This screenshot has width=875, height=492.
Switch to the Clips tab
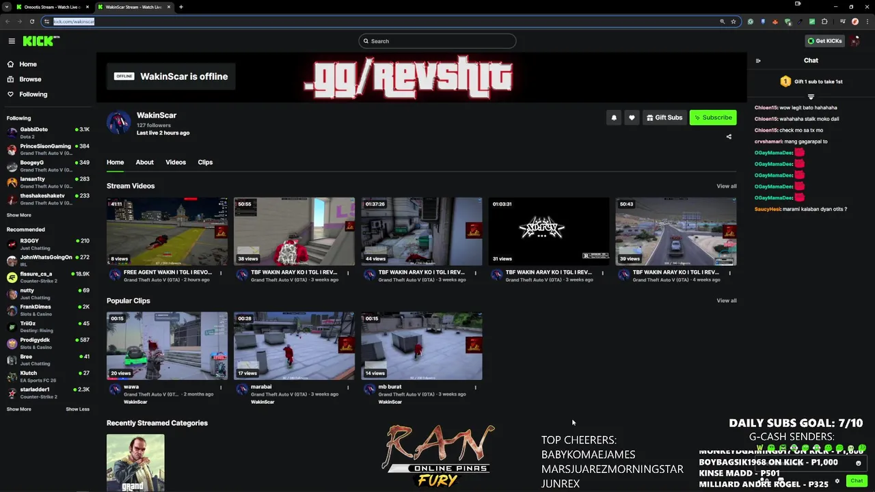point(205,163)
